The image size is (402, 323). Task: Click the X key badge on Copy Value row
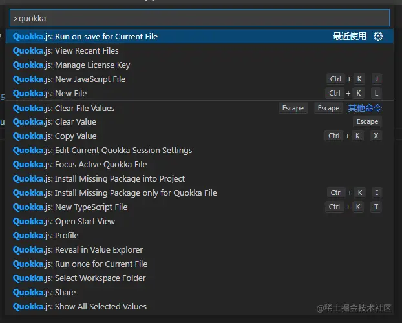coord(376,136)
